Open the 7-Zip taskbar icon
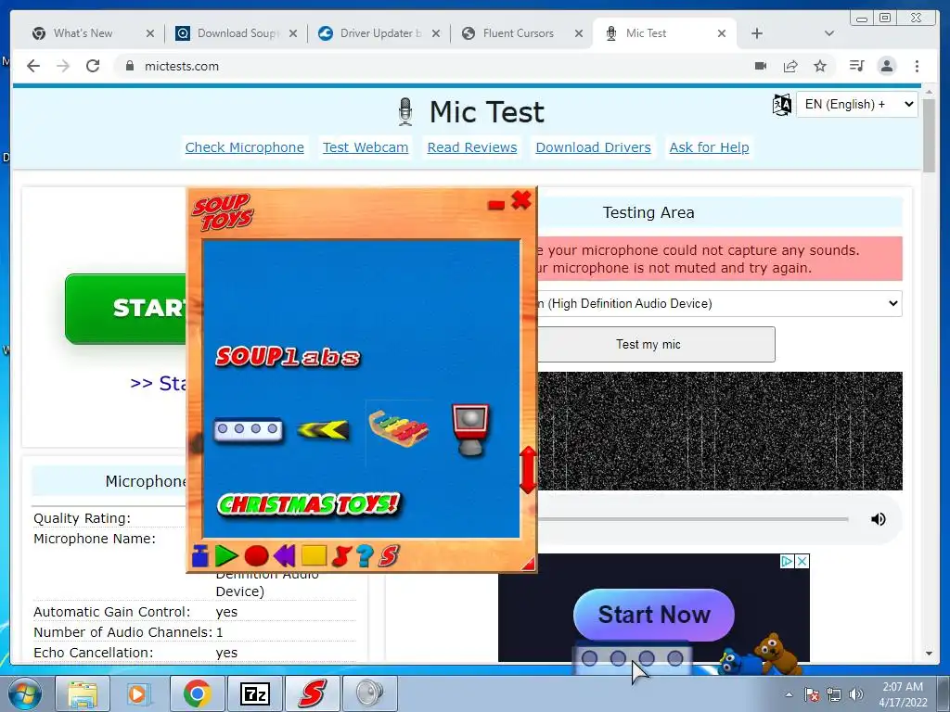This screenshot has width=950, height=712. (255, 693)
